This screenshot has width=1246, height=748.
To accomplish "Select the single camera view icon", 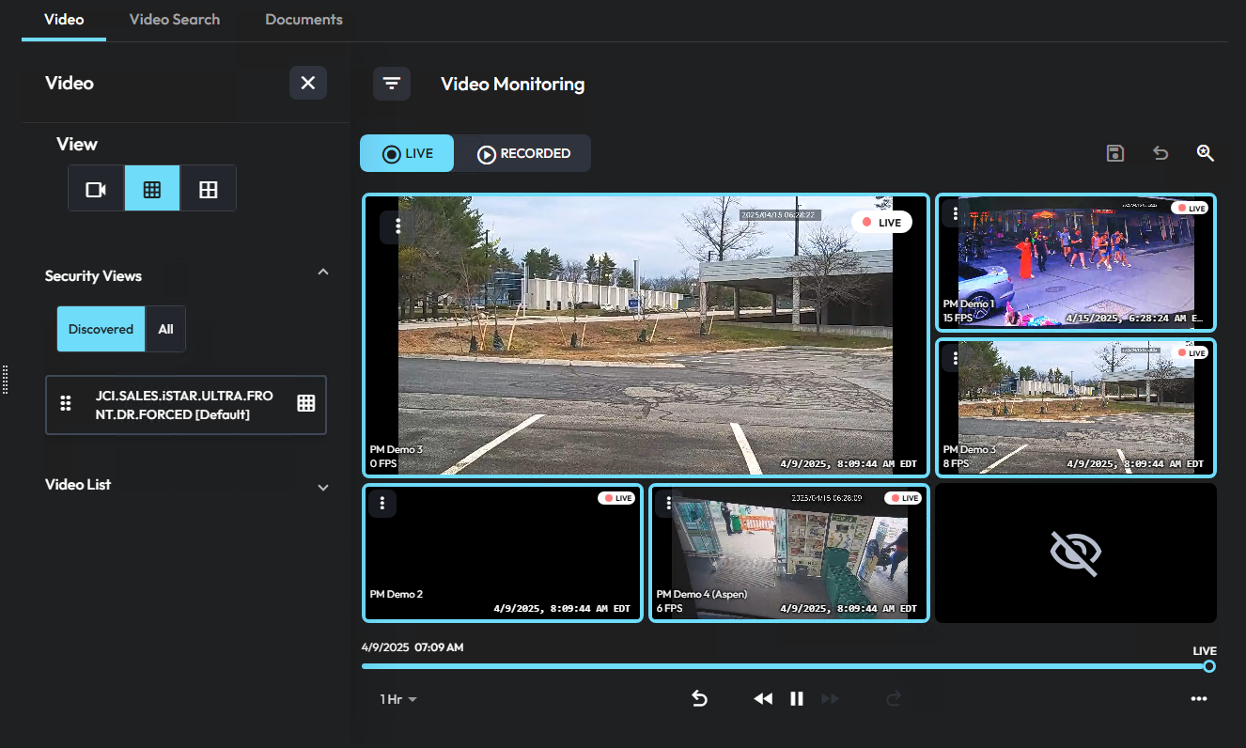I will (95, 187).
